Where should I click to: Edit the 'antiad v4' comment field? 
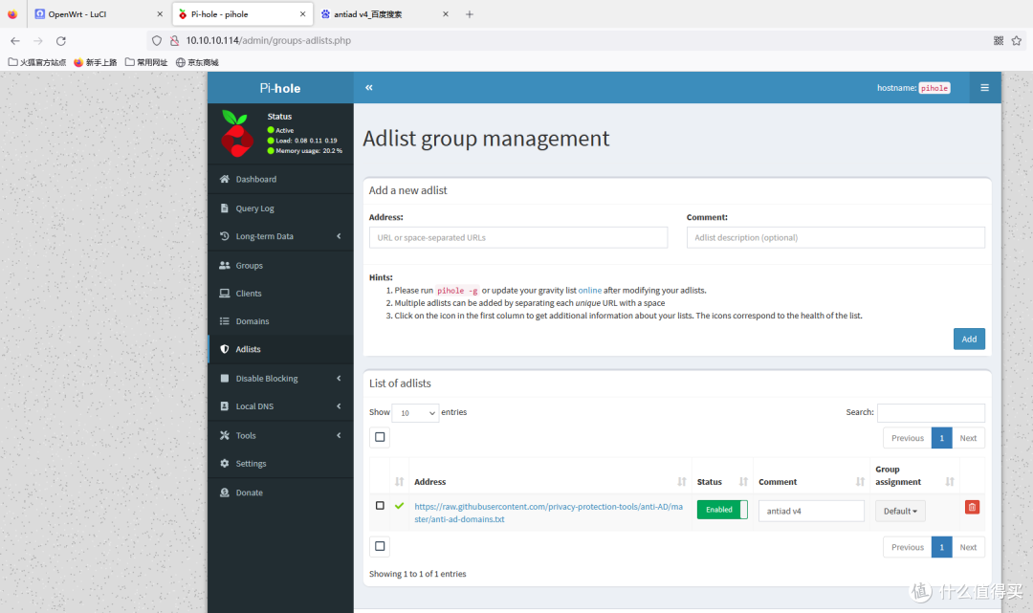coord(811,511)
